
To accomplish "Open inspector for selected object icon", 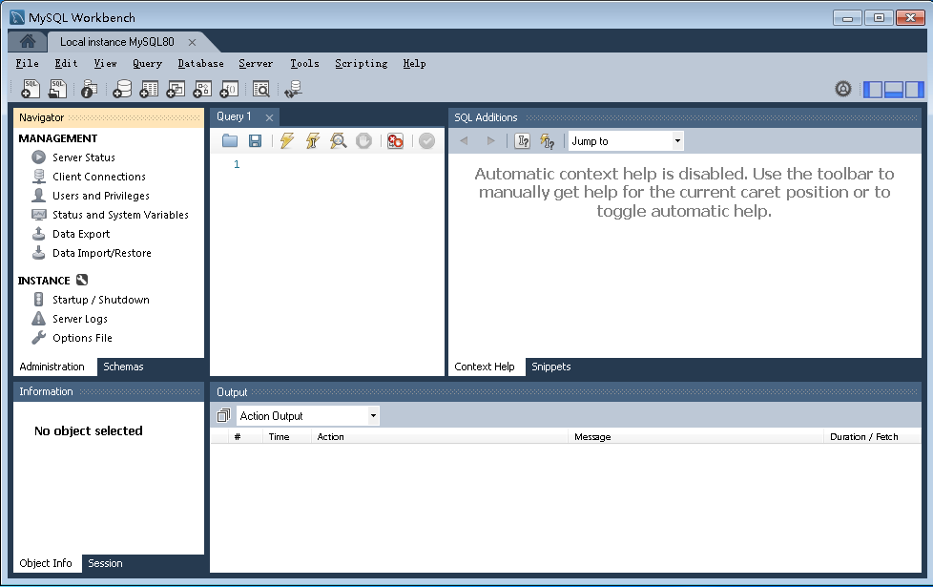I will coord(90,89).
